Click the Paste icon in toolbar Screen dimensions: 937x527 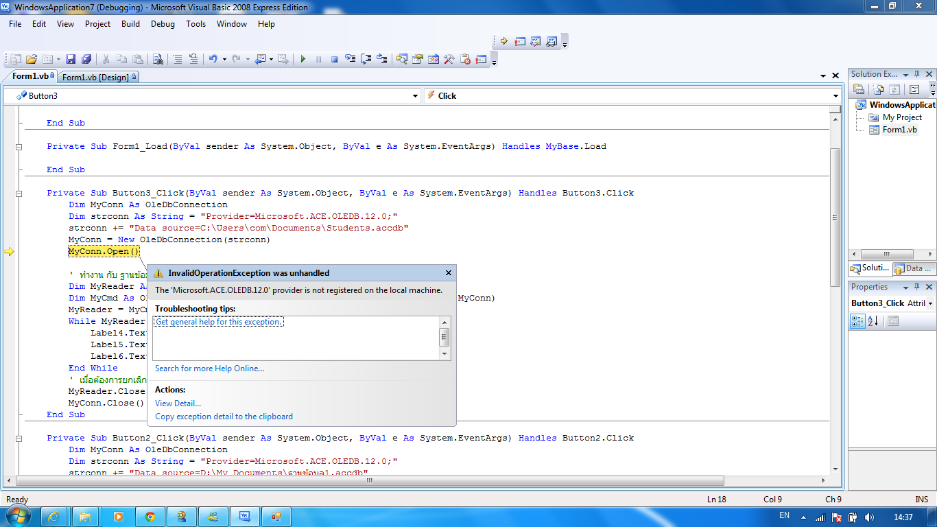click(x=138, y=59)
